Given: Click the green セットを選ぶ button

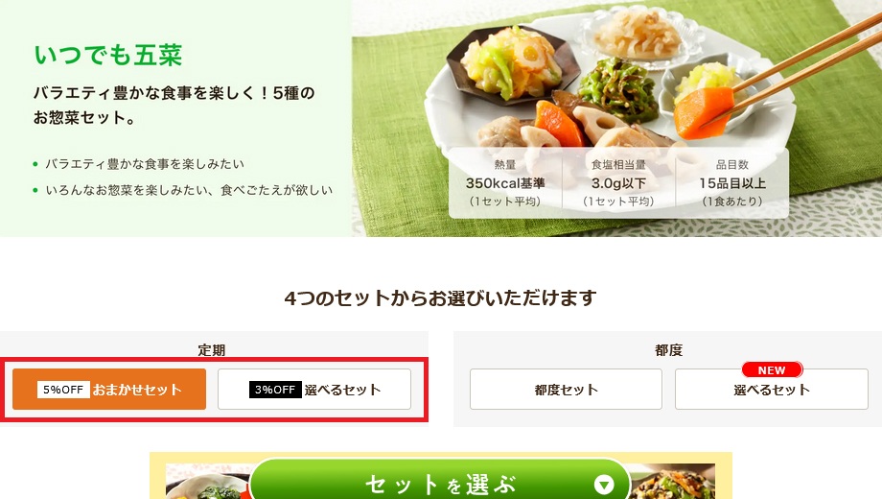Looking at the screenshot, I should [x=440, y=482].
